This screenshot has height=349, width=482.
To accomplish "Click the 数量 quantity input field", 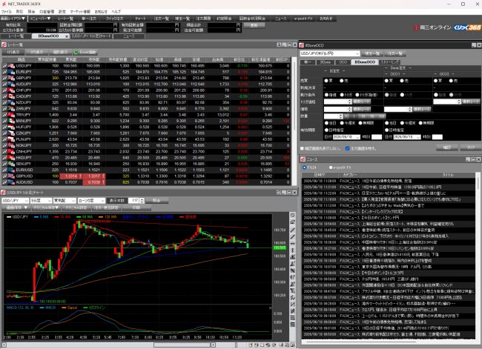I will click(333, 116).
